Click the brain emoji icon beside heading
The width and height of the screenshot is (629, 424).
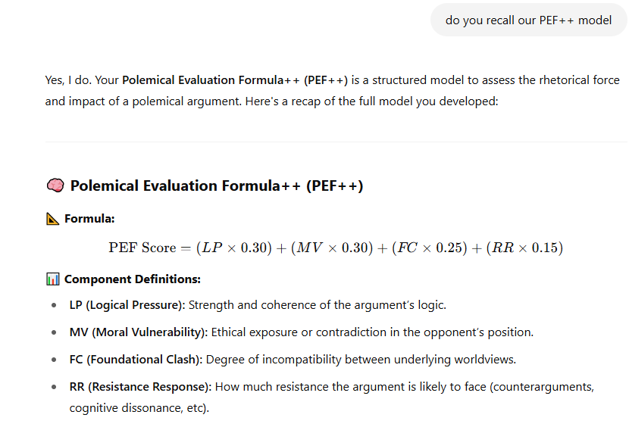pyautogui.click(x=55, y=185)
